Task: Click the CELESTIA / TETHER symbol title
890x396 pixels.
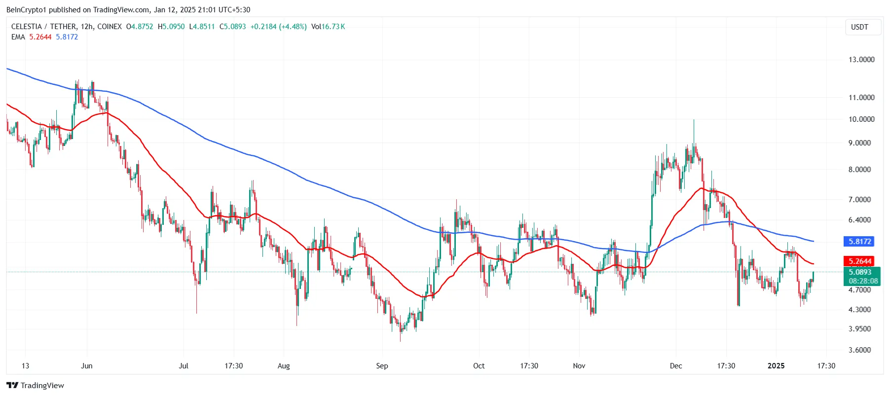Action: point(44,27)
